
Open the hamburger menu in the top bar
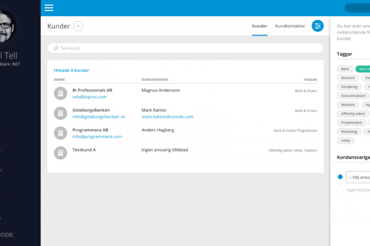(49, 8)
